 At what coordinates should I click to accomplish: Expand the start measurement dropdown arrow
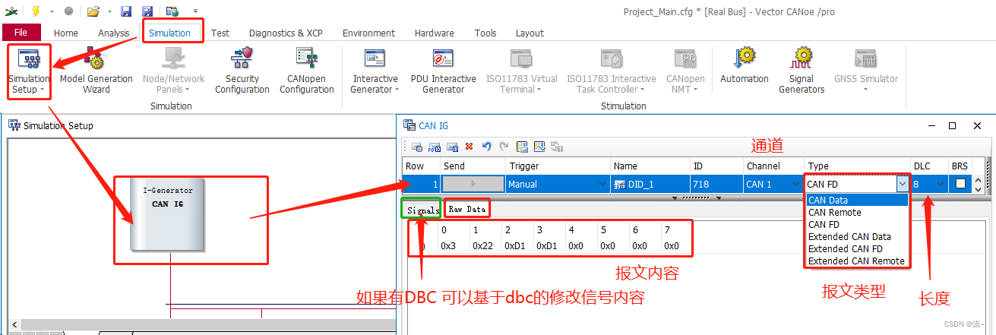point(52,11)
